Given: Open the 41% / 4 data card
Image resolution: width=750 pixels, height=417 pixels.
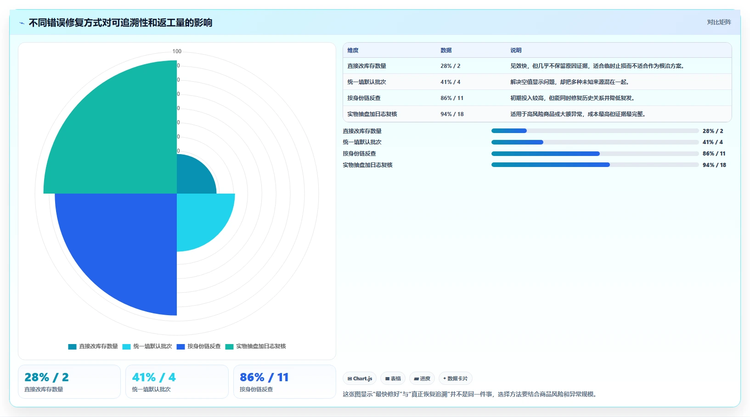Looking at the screenshot, I should (177, 382).
